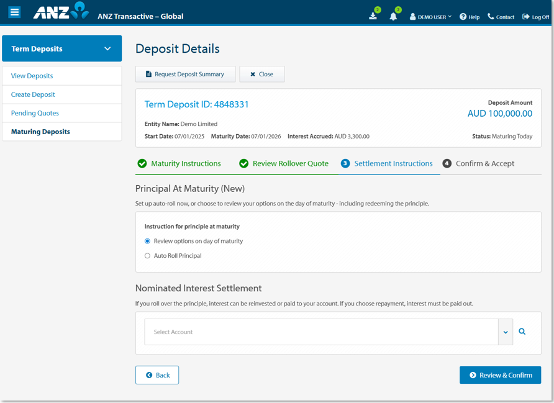Open the notifications bell
The height and width of the screenshot is (403, 554).
(x=393, y=16)
